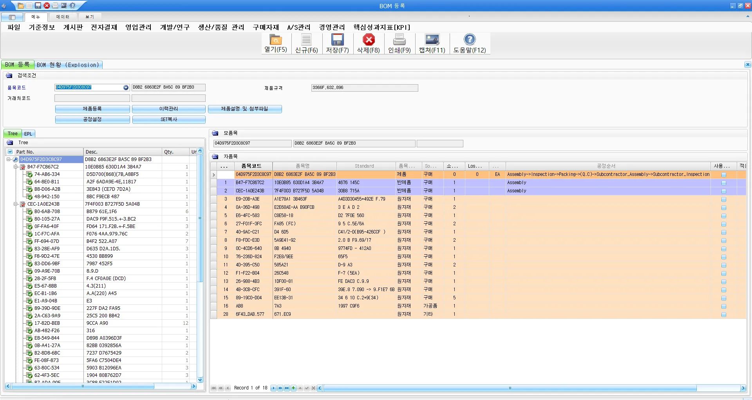This screenshot has height=400, width=752.
Task: Collapse the B47-F7C867C2 tree node
Action: click(16, 167)
